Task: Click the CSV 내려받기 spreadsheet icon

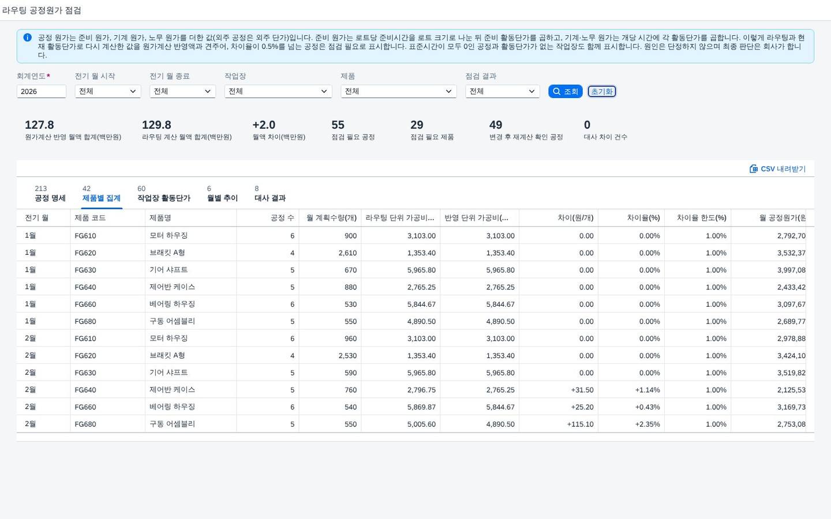Action: point(754,168)
